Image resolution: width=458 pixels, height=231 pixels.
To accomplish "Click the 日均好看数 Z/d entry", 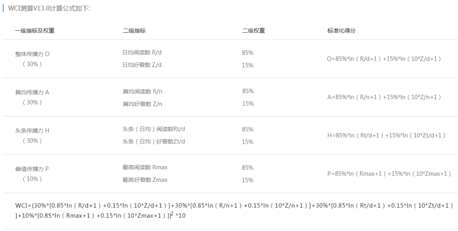I will click(142, 65).
